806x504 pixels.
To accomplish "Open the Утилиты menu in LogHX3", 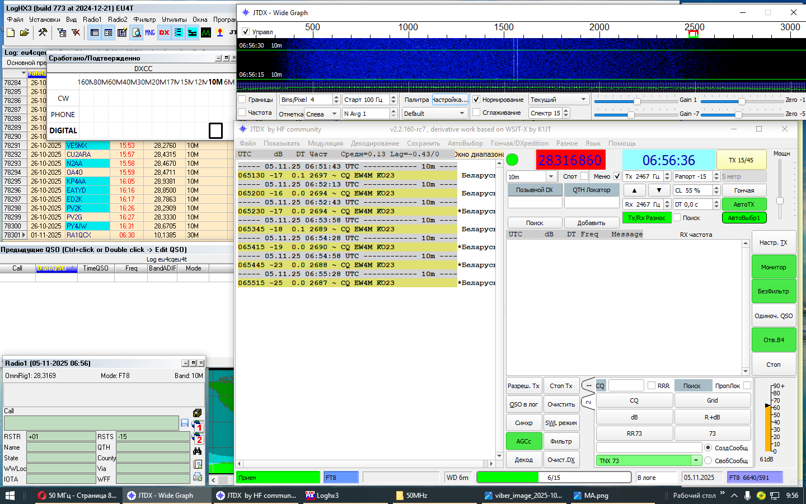I will click(174, 19).
